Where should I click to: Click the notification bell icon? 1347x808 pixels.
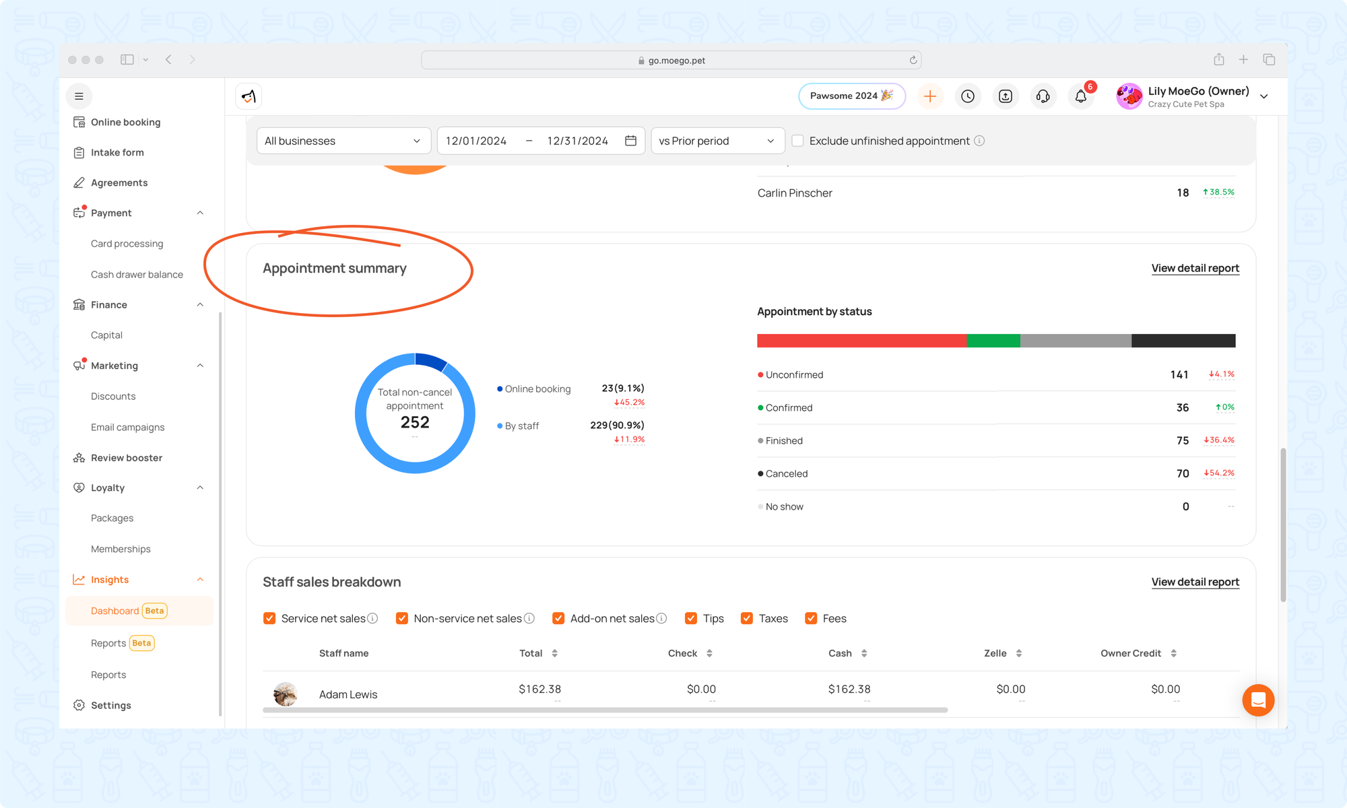[x=1080, y=96]
